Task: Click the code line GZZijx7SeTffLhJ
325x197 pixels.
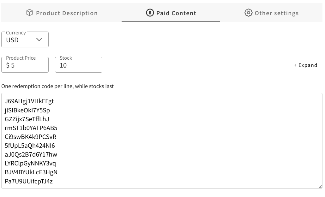Action: [x=27, y=119]
